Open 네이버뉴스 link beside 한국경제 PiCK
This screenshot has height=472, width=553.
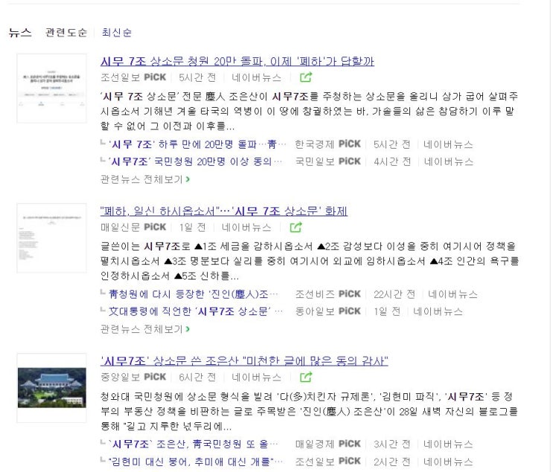(x=448, y=144)
